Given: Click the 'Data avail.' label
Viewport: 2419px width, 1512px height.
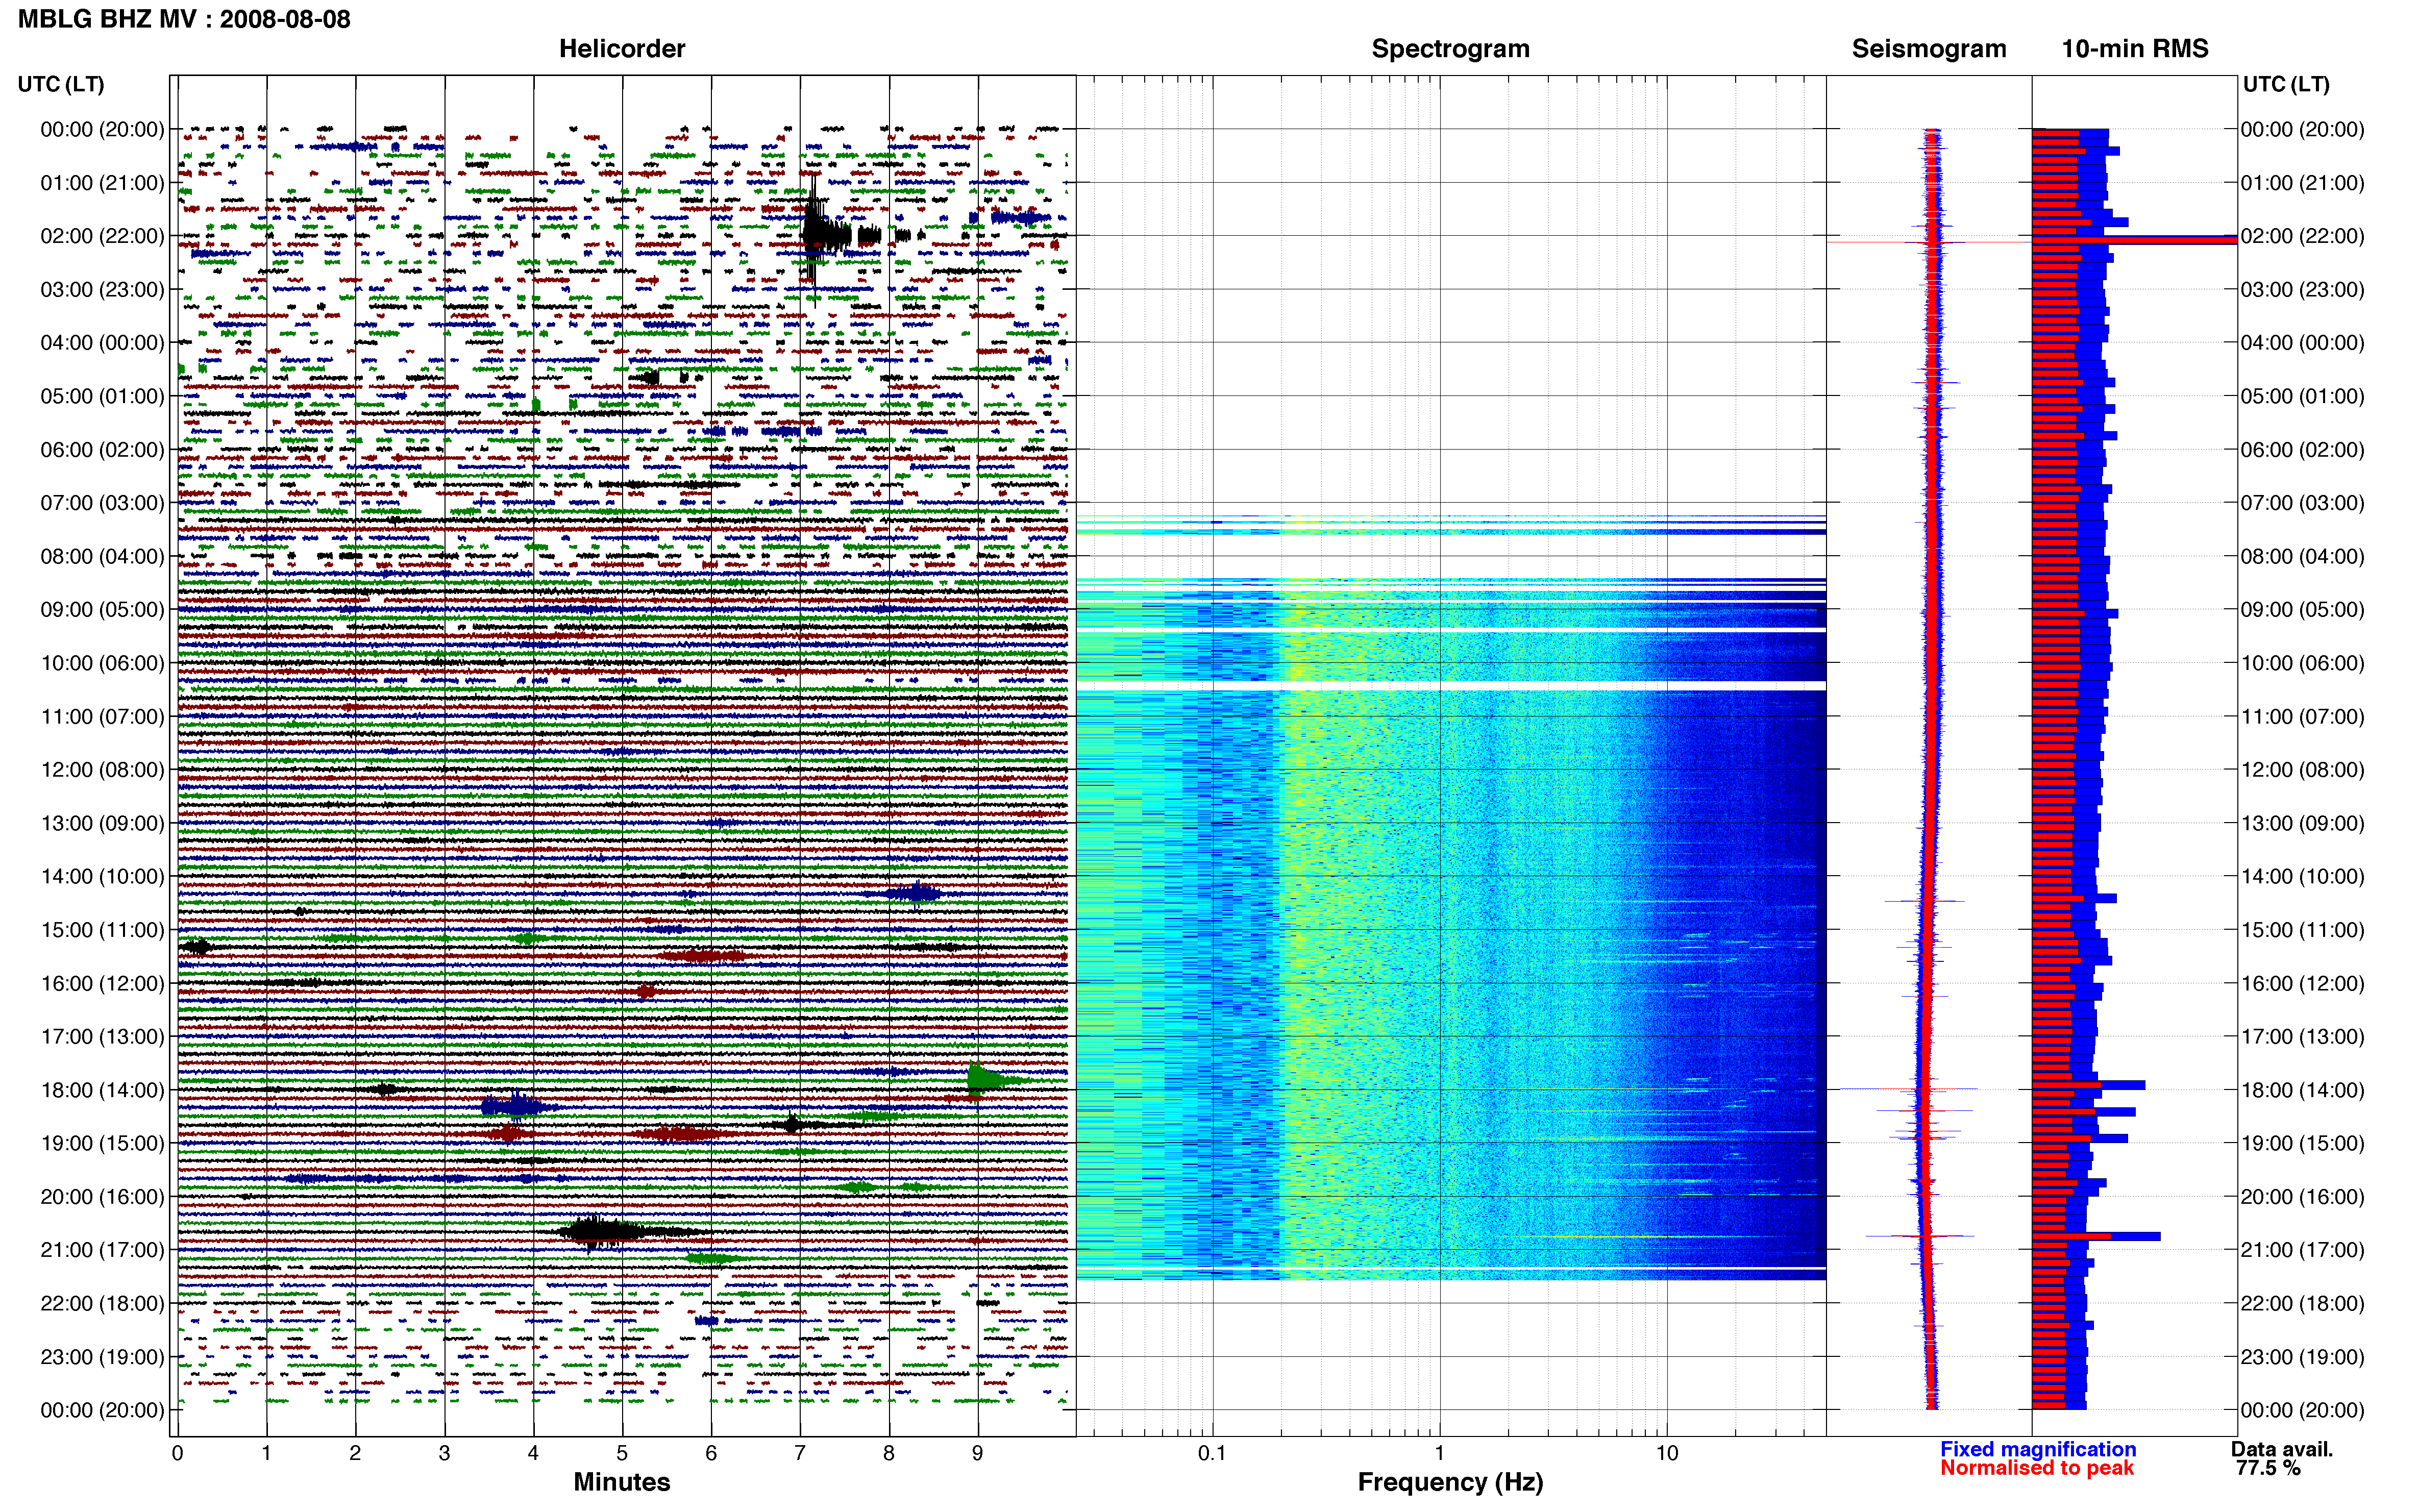Looking at the screenshot, I should tap(2282, 1449).
